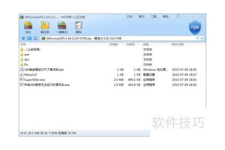
Task: Click the 2.5 MB size of SuperKiller.exe
Action: click(x=118, y=79)
